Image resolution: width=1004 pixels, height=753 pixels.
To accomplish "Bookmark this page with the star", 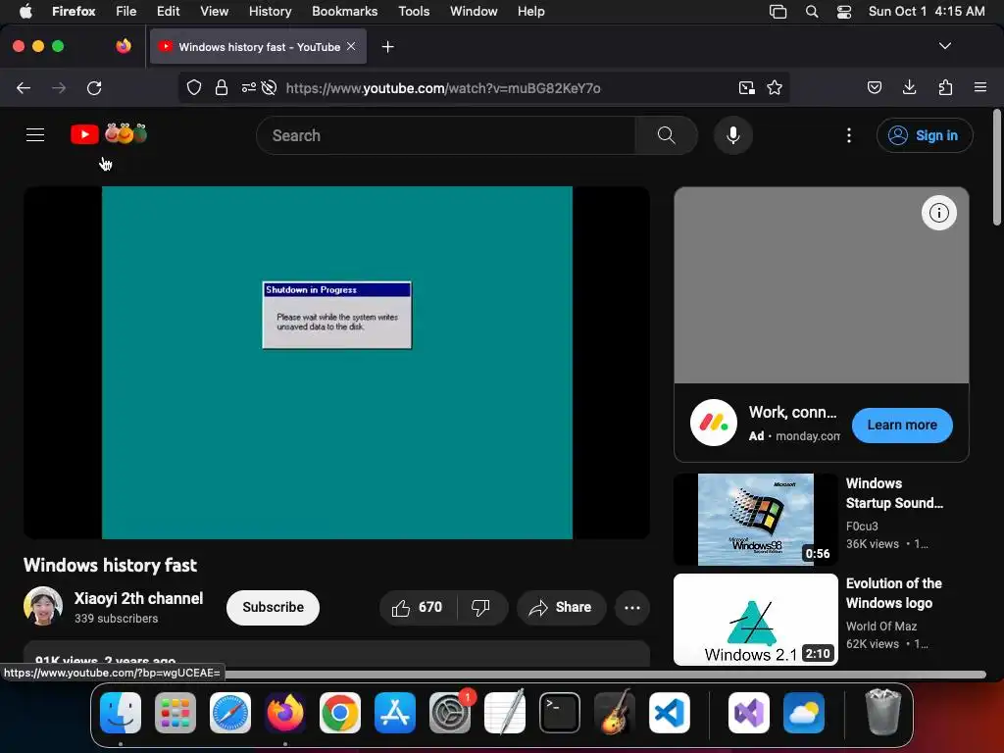I will click(x=775, y=87).
